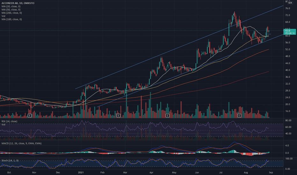Click the ACCONEER AB, 1D, OMXSTO chart title
This screenshot has height=175, width=297.
(18, 3)
